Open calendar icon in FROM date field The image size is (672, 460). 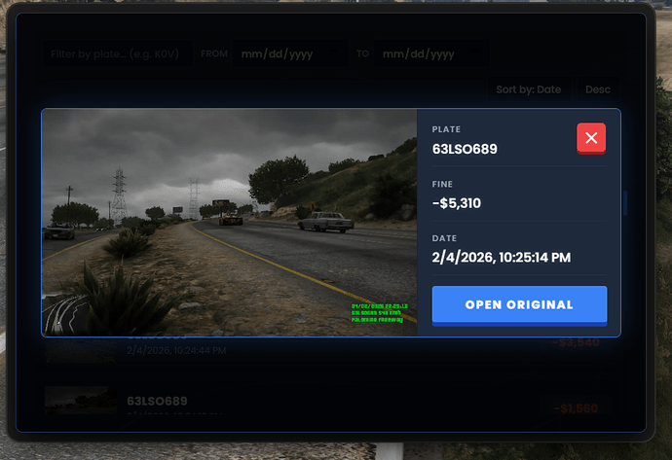334,53
